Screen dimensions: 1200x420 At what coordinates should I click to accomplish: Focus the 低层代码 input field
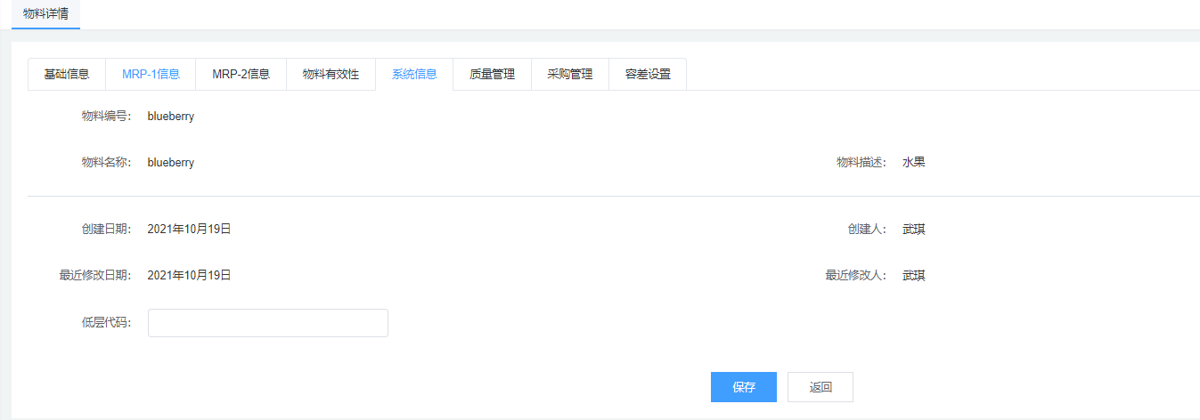click(267, 323)
